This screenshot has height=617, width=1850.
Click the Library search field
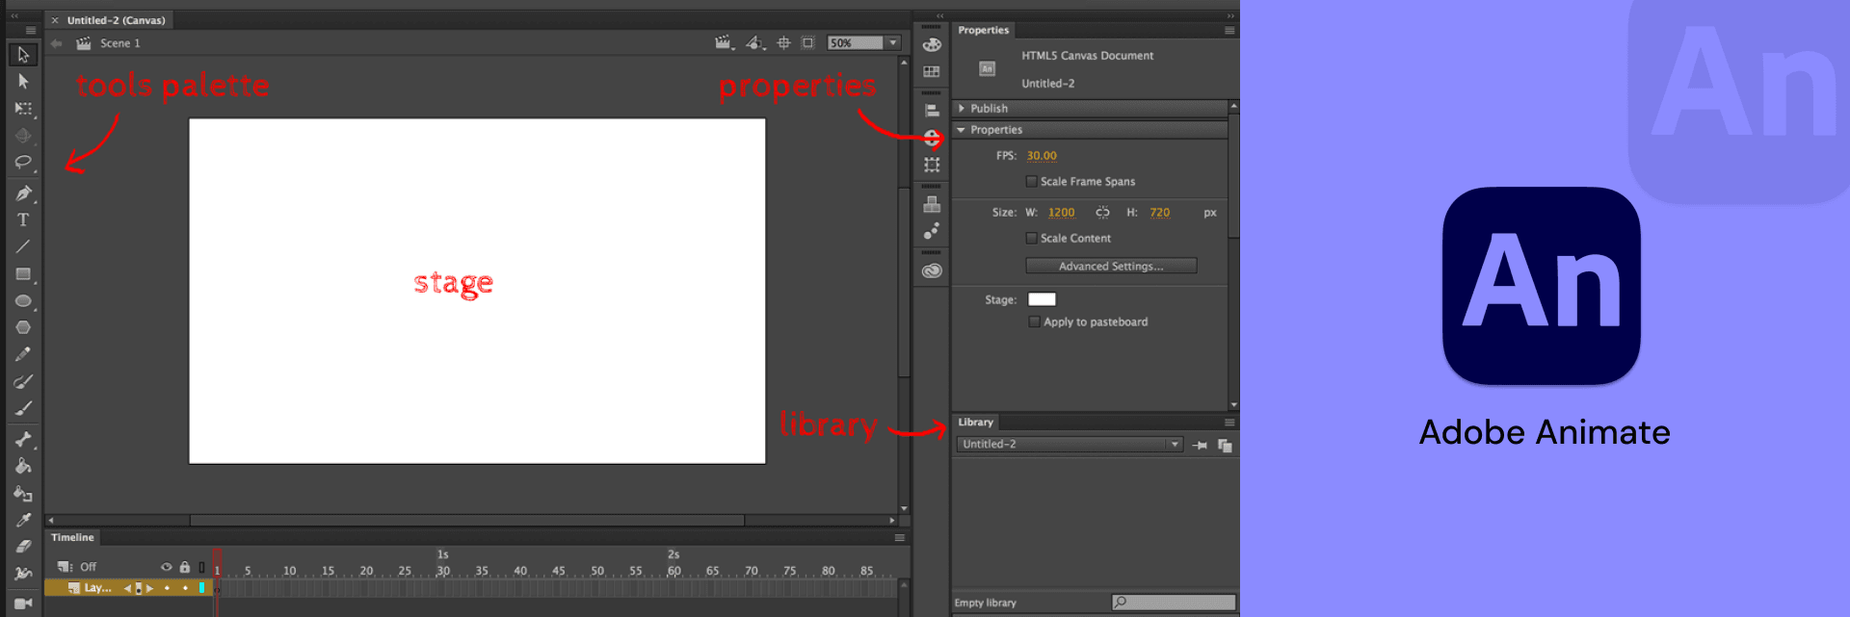tap(1174, 603)
